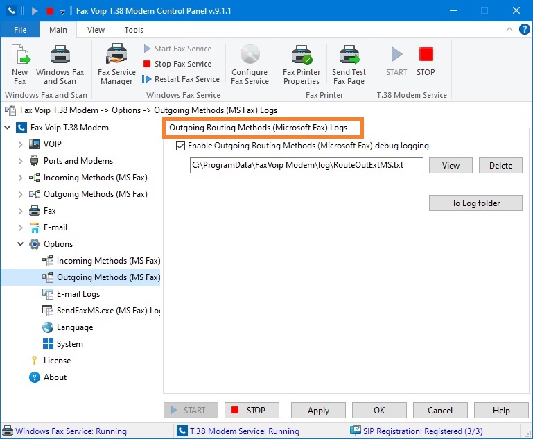Select Language in the tree
The width and height of the screenshot is (533, 439).
[68, 327]
